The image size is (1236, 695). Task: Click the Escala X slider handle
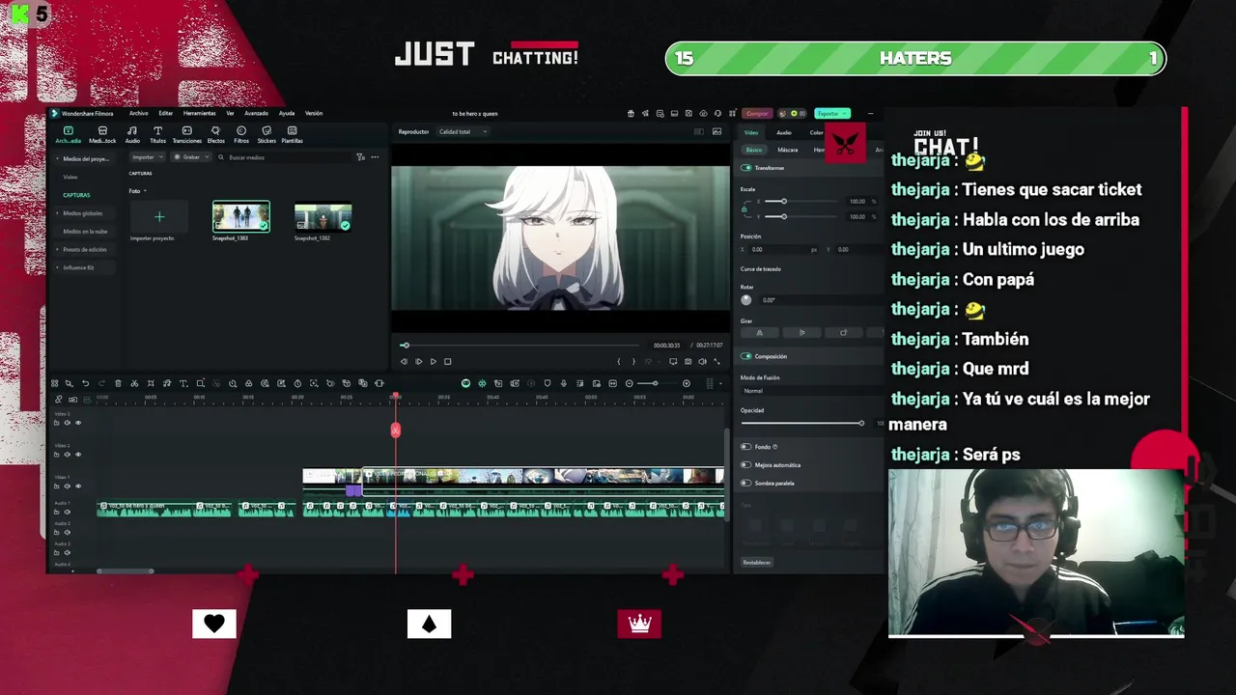783,201
